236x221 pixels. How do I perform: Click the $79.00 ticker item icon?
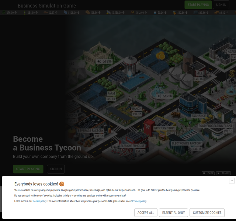click(4, 13)
